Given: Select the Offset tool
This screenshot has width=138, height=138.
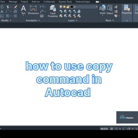Looking at the screenshot, I should 15,16.
